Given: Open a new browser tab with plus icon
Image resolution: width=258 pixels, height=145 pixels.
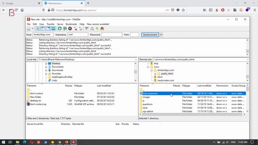Looking at the screenshot, I should coord(88,3).
